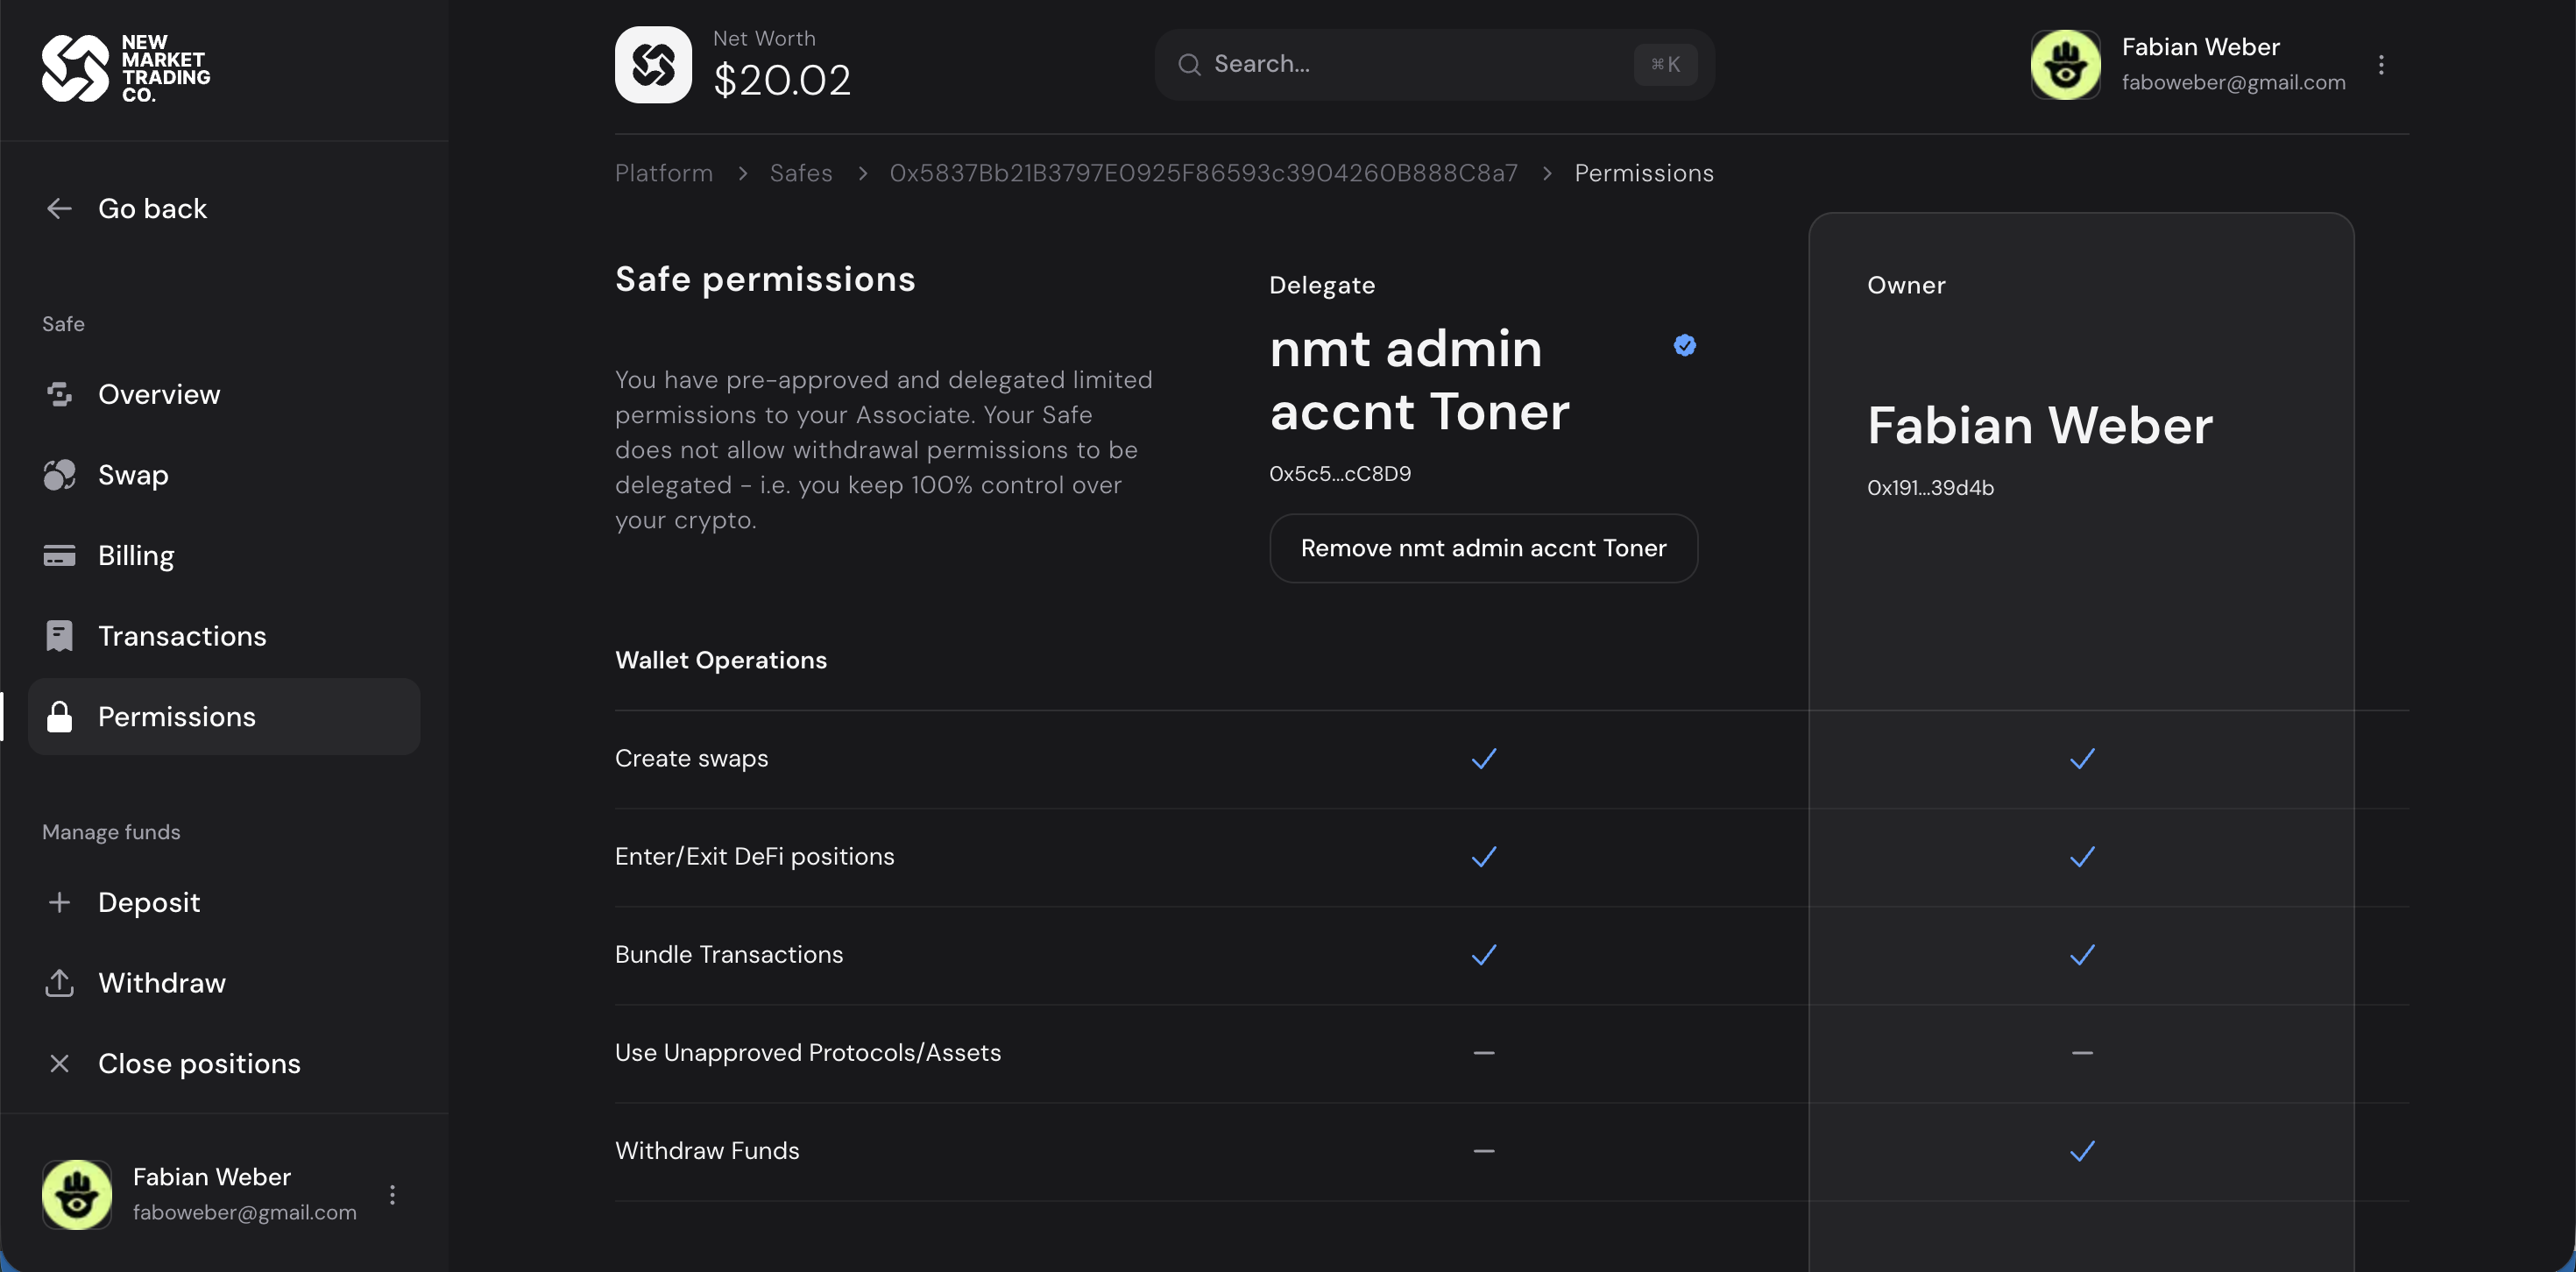This screenshot has height=1272, width=2576.
Task: Select Platform in the breadcrumb navigation
Action: click(x=663, y=173)
